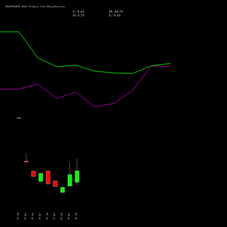Click the small green dash above 20 Apr
Viewport: 227px width, 227px height.
(19, 118)
